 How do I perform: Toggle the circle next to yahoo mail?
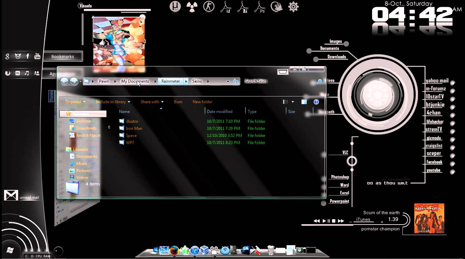[x=452, y=83]
